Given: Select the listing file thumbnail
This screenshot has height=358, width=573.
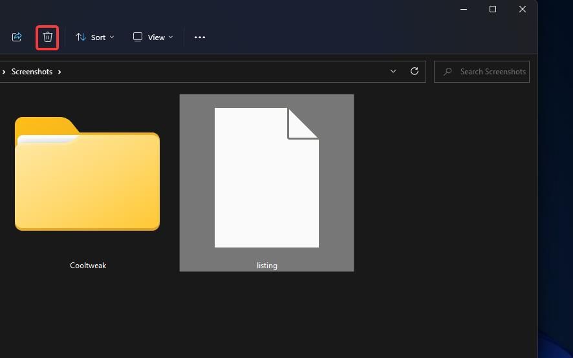Looking at the screenshot, I should coord(266,178).
